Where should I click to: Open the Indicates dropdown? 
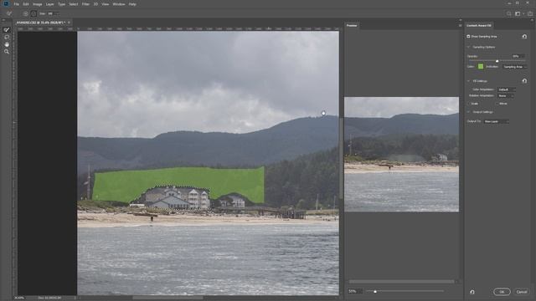pyautogui.click(x=514, y=67)
